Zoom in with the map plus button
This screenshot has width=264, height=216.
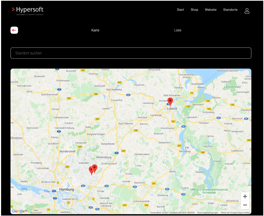tap(245, 196)
